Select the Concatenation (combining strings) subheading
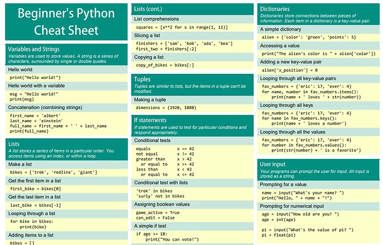Image resolution: width=383 pixels, height=245 pixels. coord(45,107)
